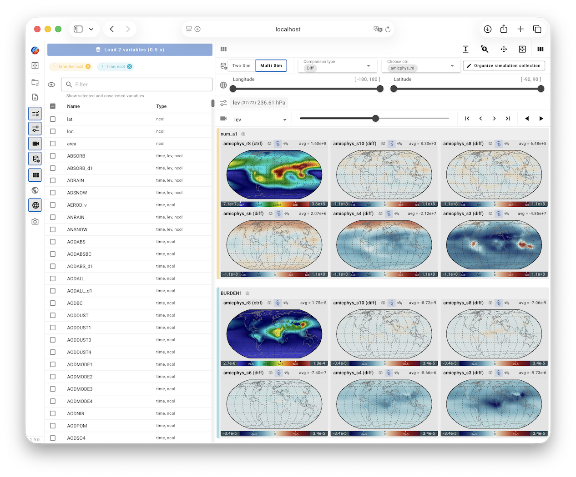
Task: Click the file upload icon in sidebar
Action: coord(35,97)
